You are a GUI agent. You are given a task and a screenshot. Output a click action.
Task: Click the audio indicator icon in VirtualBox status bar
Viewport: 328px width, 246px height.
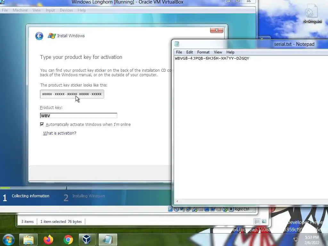(182, 209)
